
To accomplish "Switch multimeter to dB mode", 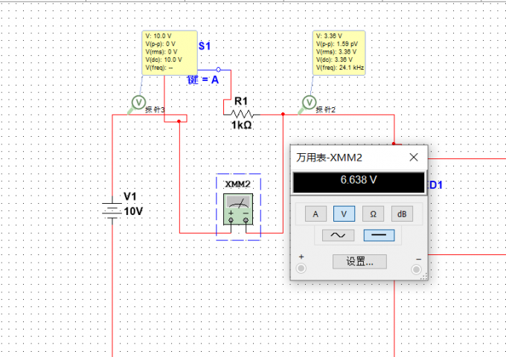I will (x=402, y=213).
